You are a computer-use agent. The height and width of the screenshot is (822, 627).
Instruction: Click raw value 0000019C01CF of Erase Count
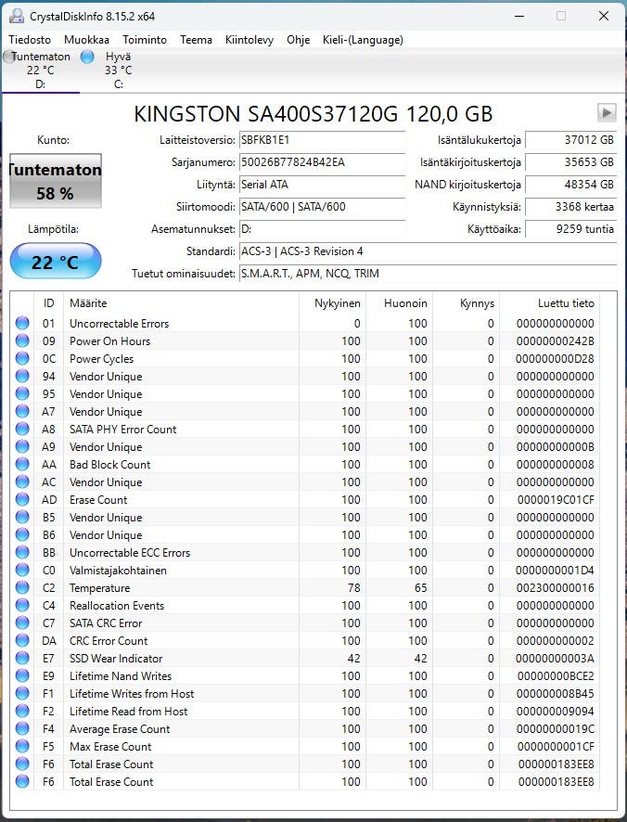[556, 500]
